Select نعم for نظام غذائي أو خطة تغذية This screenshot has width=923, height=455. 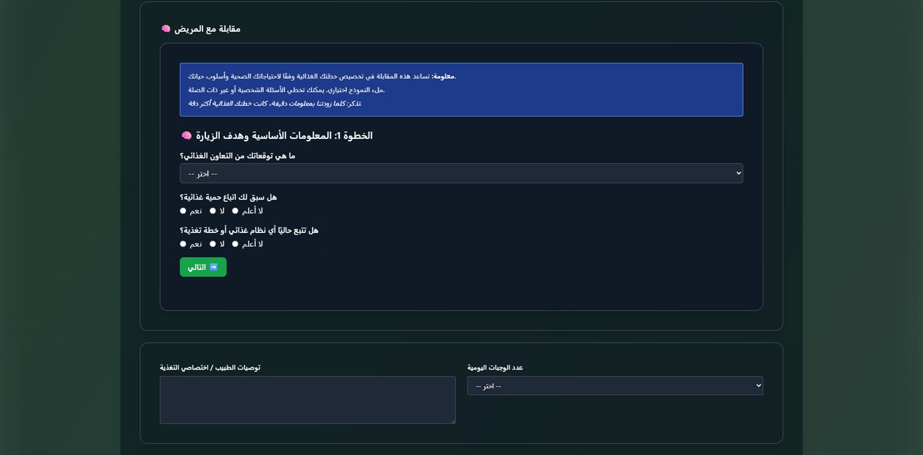pos(183,244)
